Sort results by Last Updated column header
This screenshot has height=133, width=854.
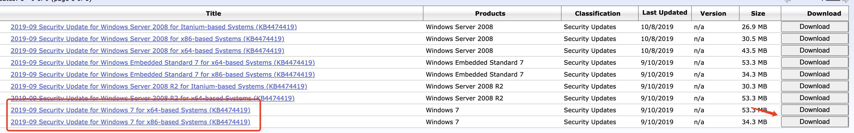click(x=664, y=12)
